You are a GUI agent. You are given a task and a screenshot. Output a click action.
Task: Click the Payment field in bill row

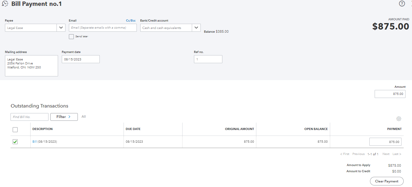(385, 142)
